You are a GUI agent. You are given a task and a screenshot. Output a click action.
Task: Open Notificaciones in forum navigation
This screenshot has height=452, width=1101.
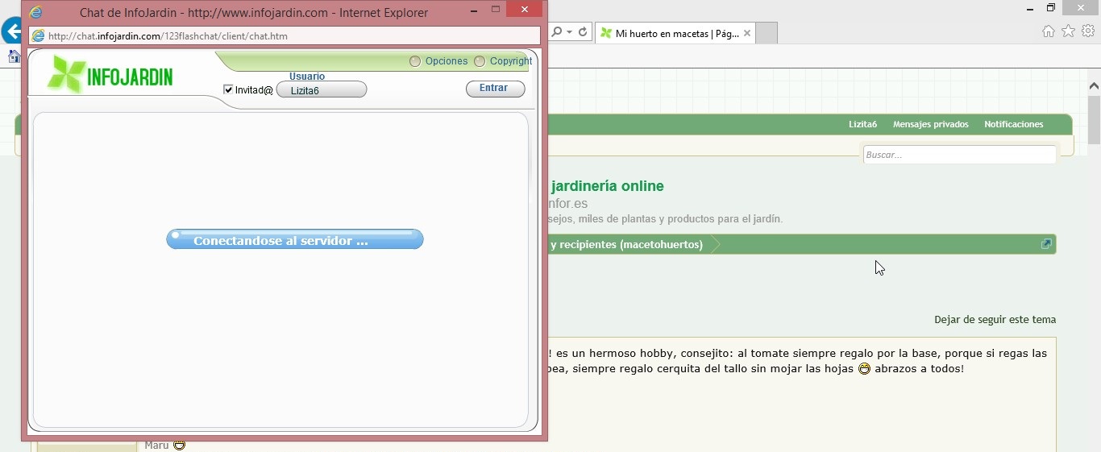pos(1014,124)
